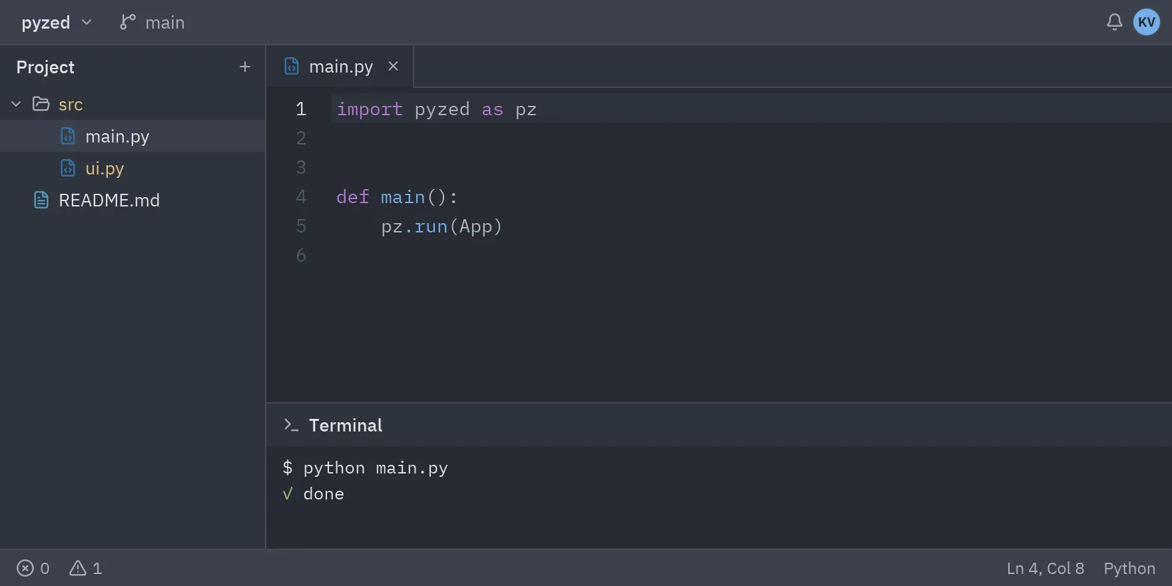
Task: Show warnings via the warning triangle icon
Action: click(x=78, y=568)
